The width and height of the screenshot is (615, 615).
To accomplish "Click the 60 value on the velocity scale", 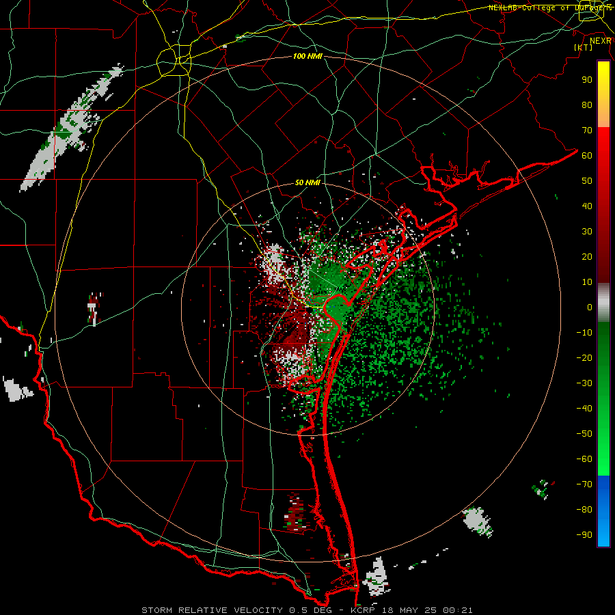I will click(x=587, y=155).
